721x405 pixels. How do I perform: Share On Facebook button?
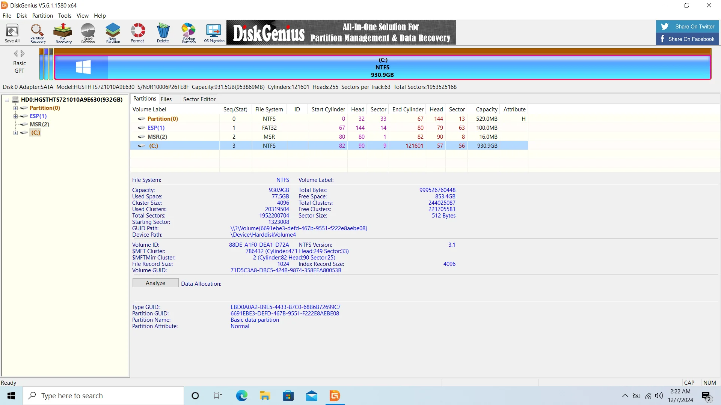pyautogui.click(x=687, y=39)
